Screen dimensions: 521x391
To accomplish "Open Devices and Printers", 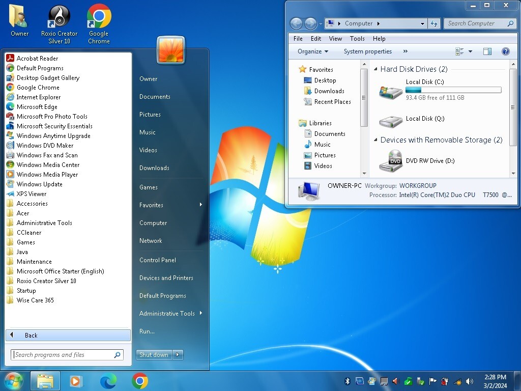I will pyautogui.click(x=166, y=278).
